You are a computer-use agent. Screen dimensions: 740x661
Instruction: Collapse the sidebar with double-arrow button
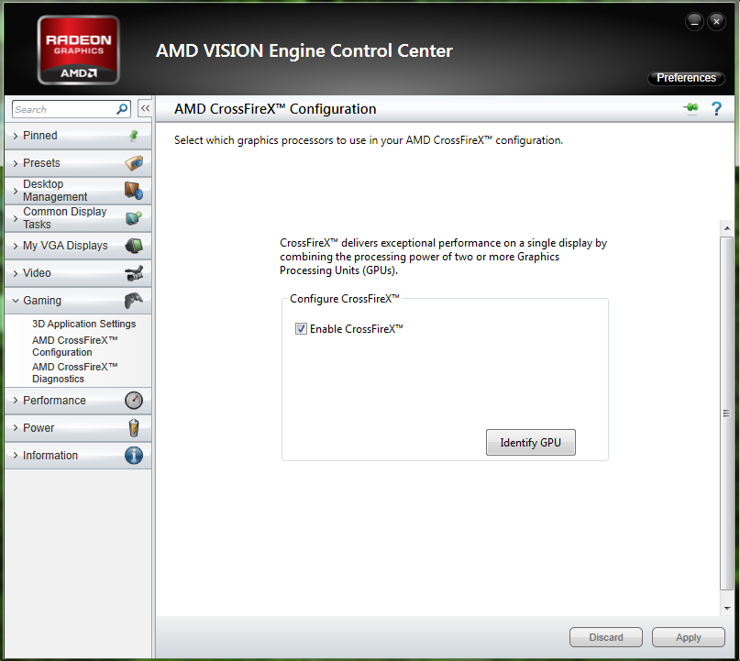coord(145,108)
